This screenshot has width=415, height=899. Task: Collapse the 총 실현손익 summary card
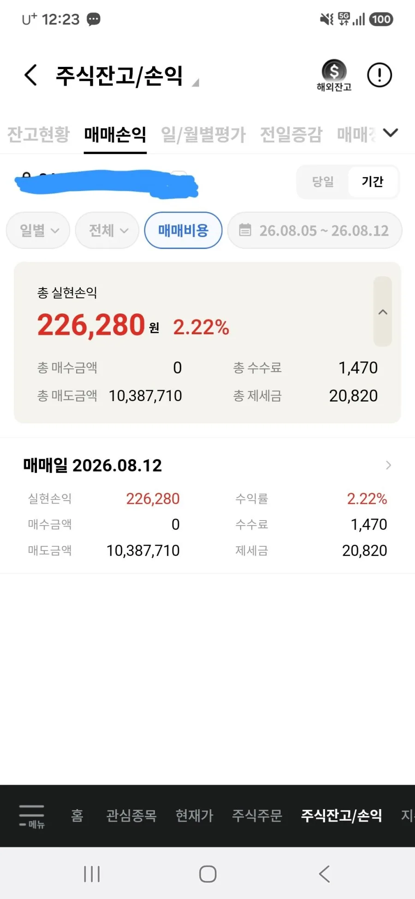(x=383, y=312)
